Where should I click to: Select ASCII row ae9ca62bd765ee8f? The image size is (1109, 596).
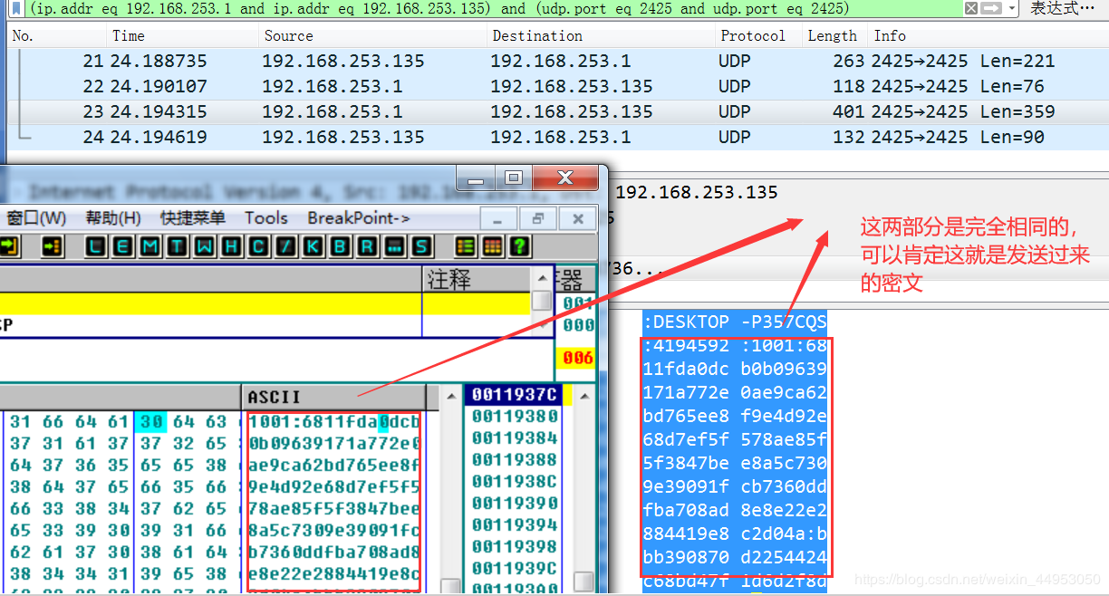point(333,465)
